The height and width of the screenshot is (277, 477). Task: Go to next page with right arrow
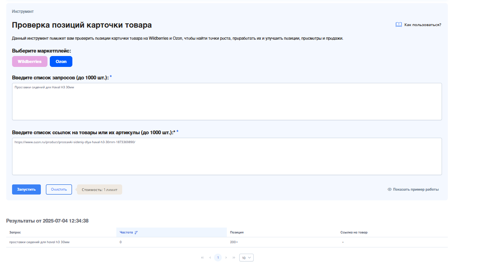226,258
